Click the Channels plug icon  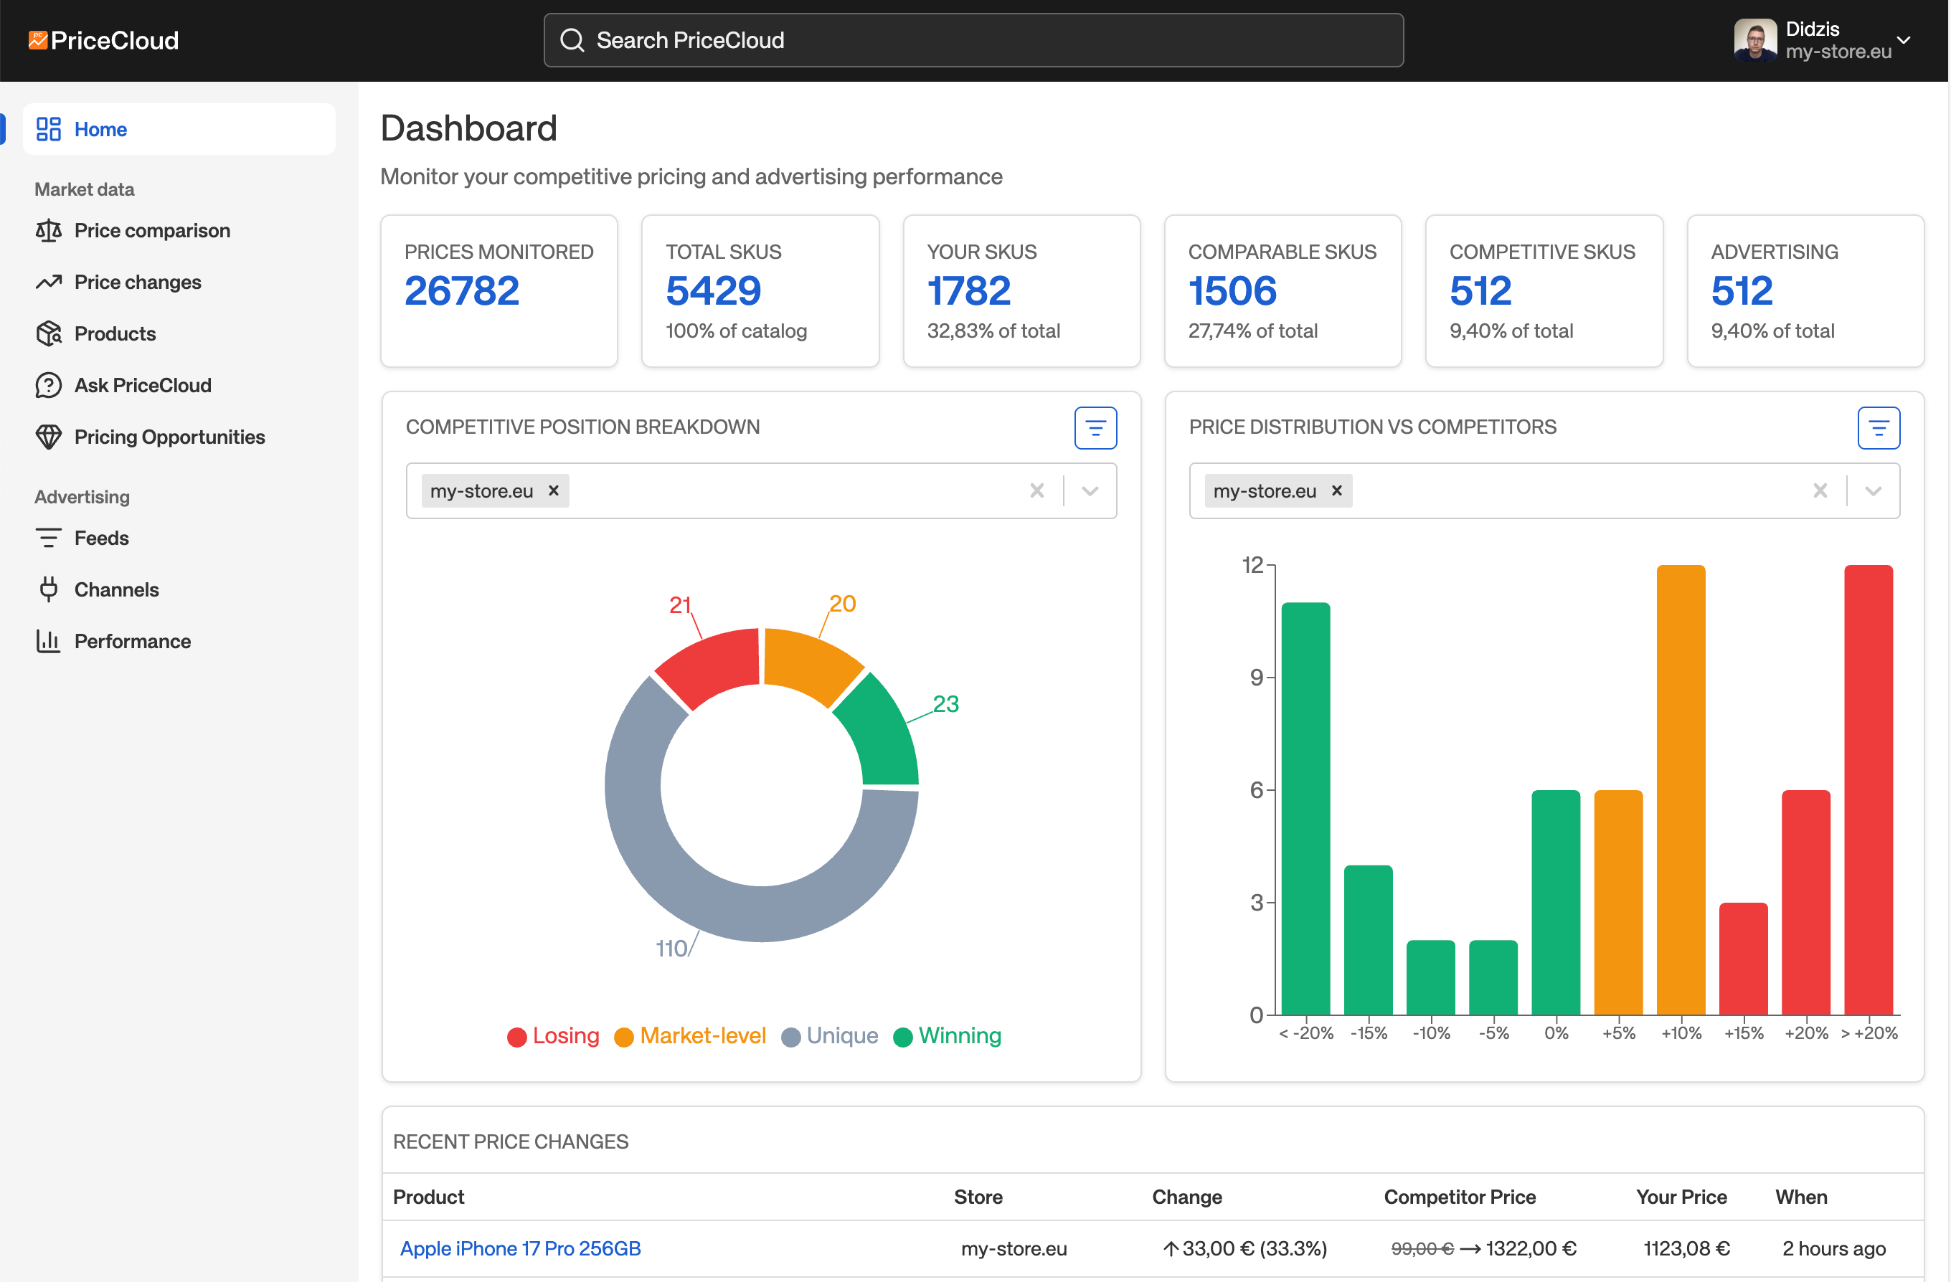48,589
